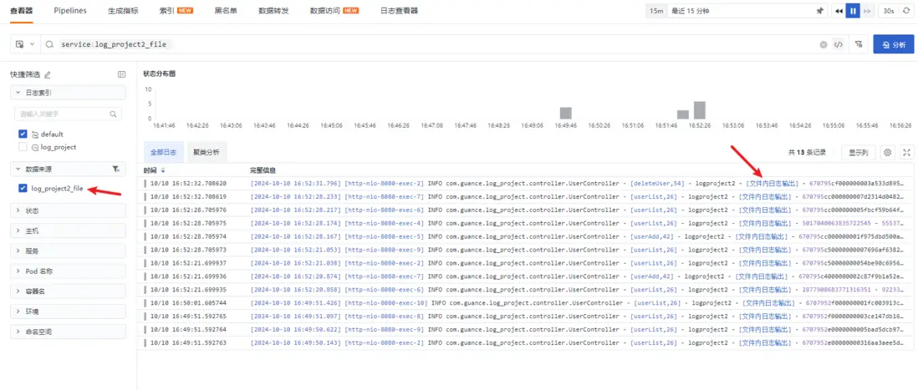Select the 全部日志 tab
The image size is (918, 390).
point(164,152)
